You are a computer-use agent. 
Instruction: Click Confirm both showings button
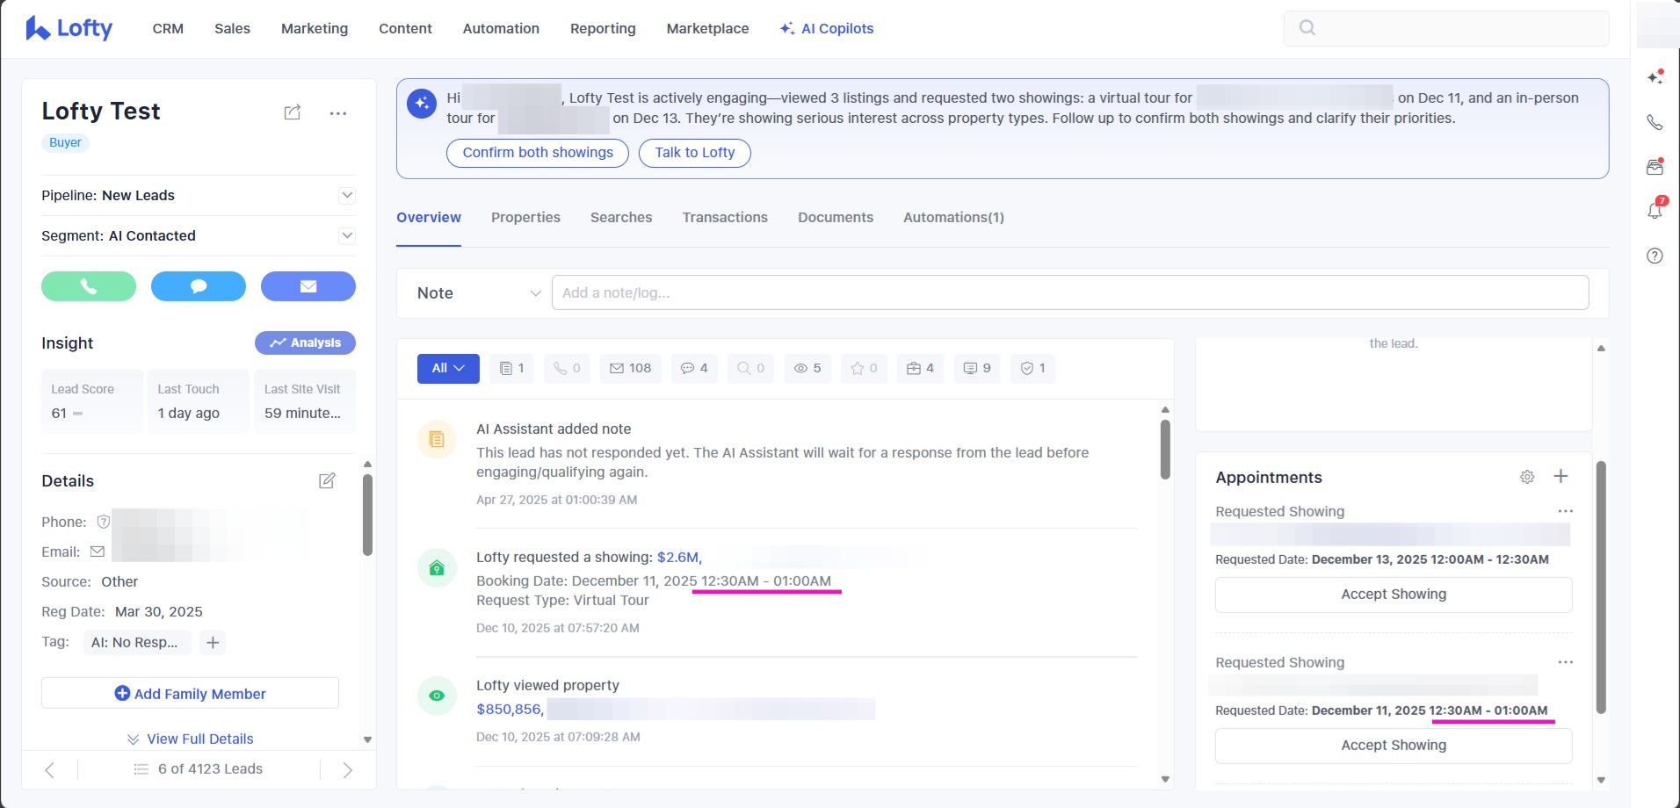pos(538,153)
